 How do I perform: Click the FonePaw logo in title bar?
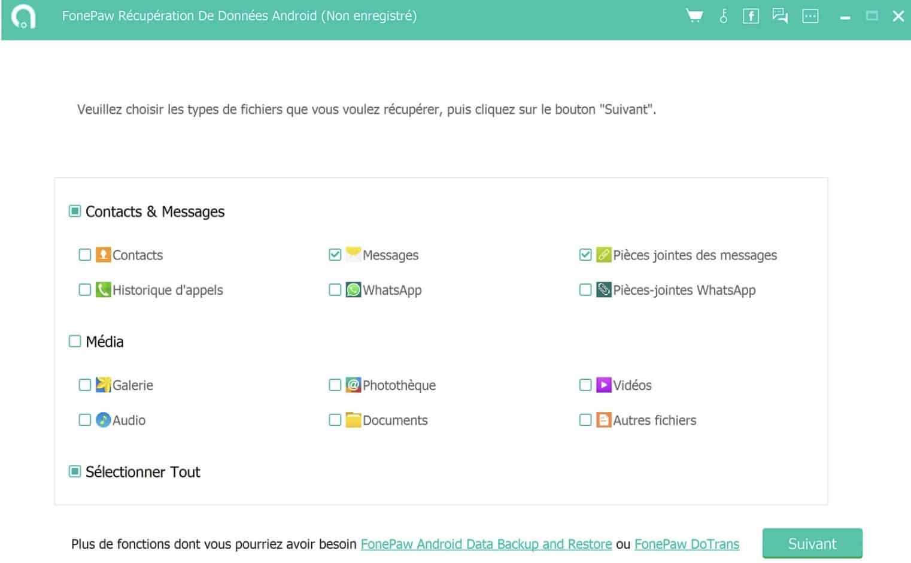(x=23, y=17)
